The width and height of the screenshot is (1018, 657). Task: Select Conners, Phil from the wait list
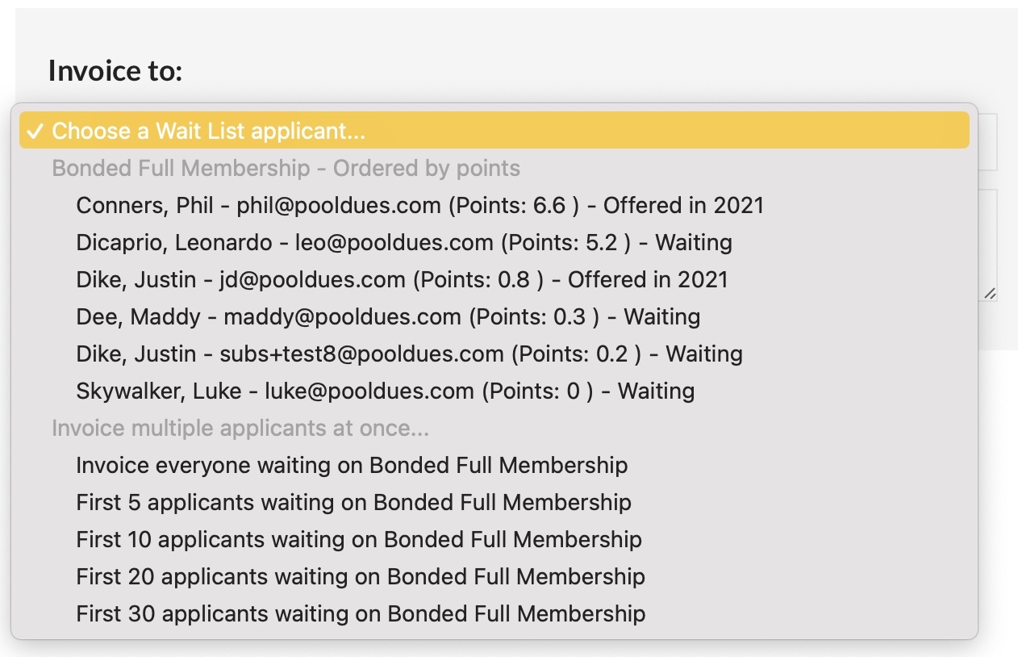tap(419, 206)
